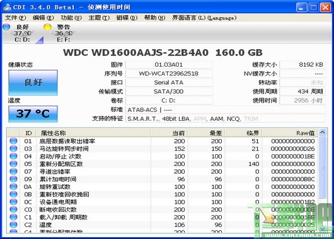Open the 文件(F) menu
This screenshot has width=334, height=239.
(15, 18)
